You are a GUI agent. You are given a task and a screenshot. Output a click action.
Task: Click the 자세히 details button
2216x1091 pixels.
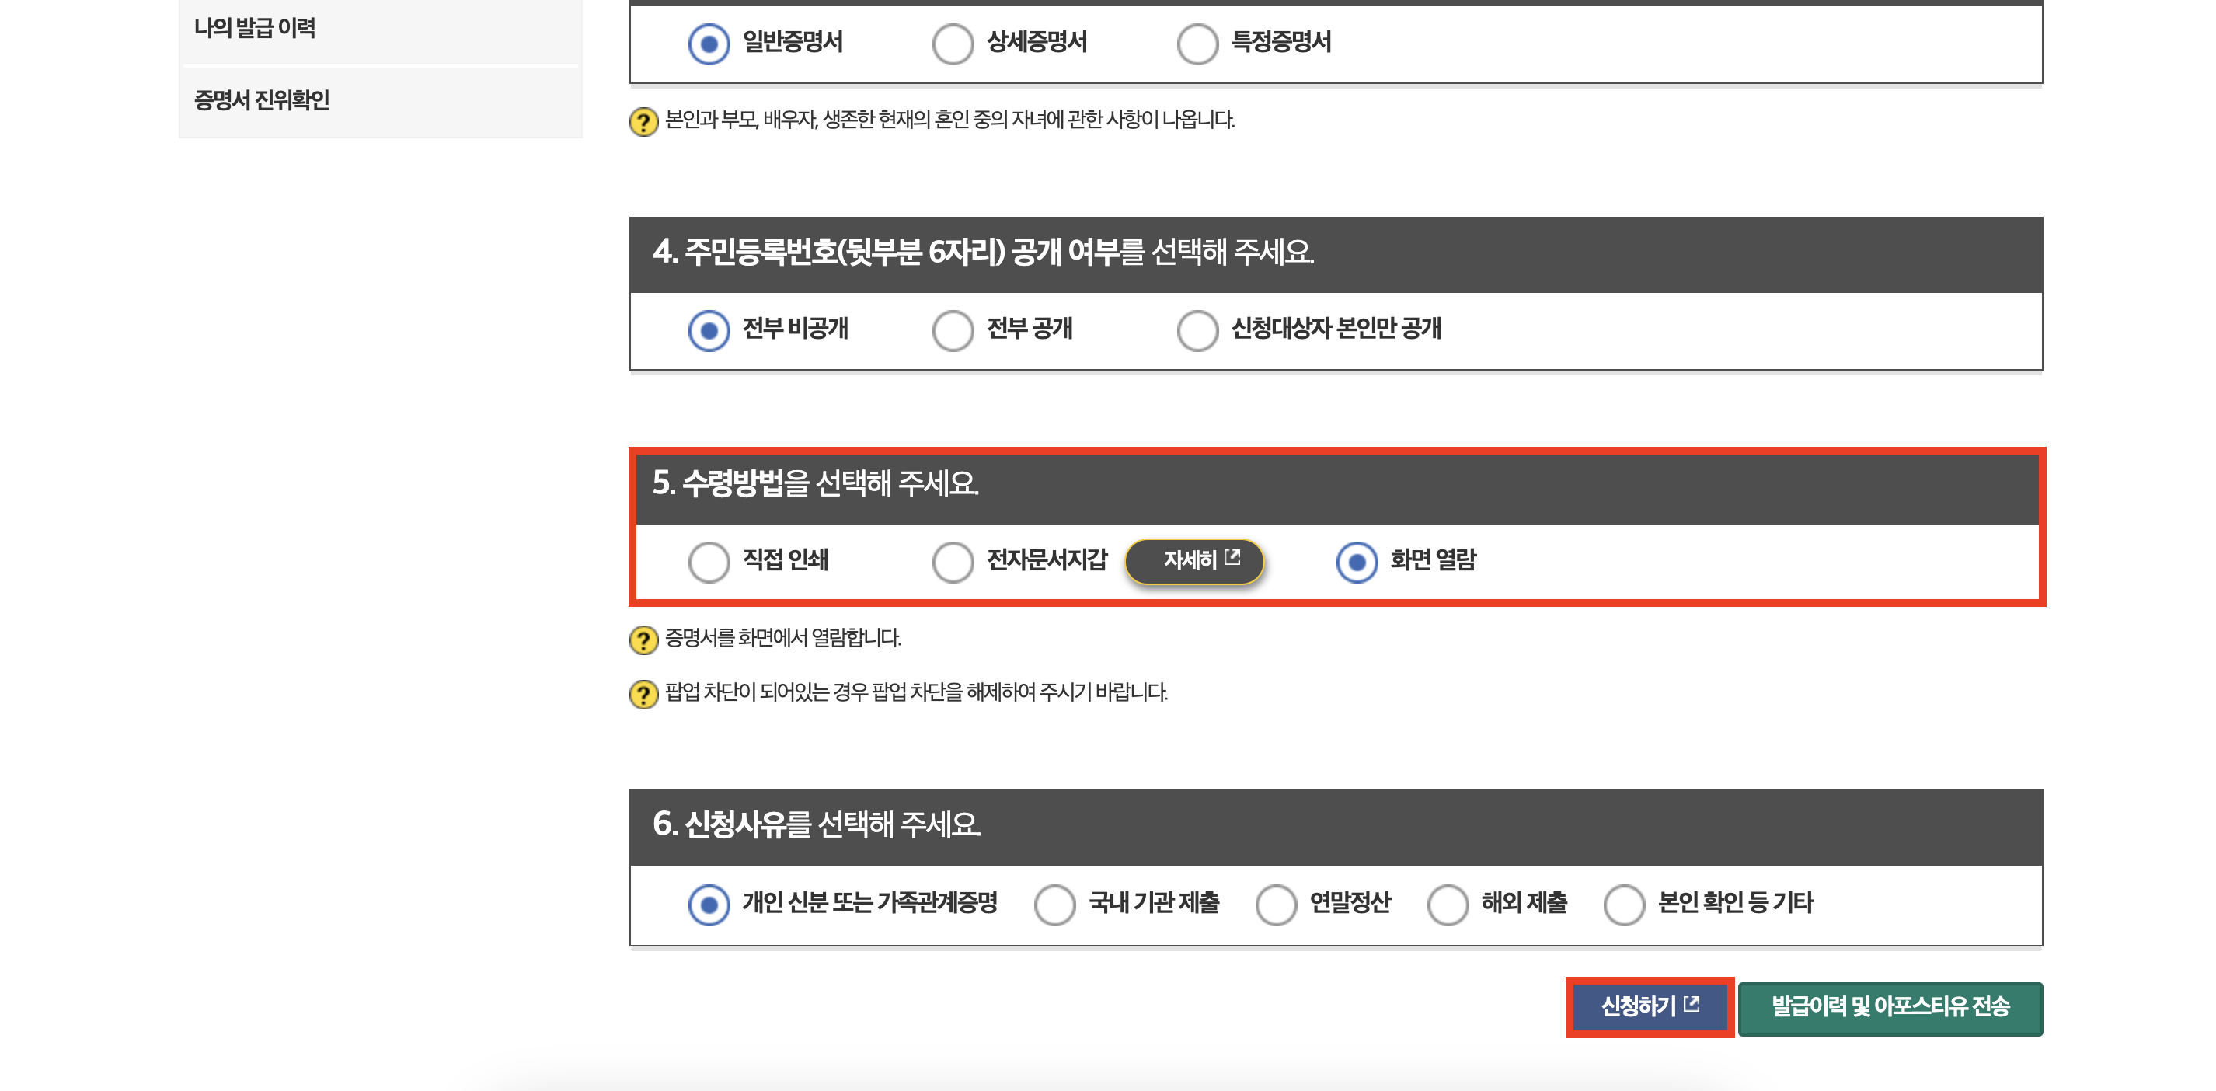[1196, 560]
